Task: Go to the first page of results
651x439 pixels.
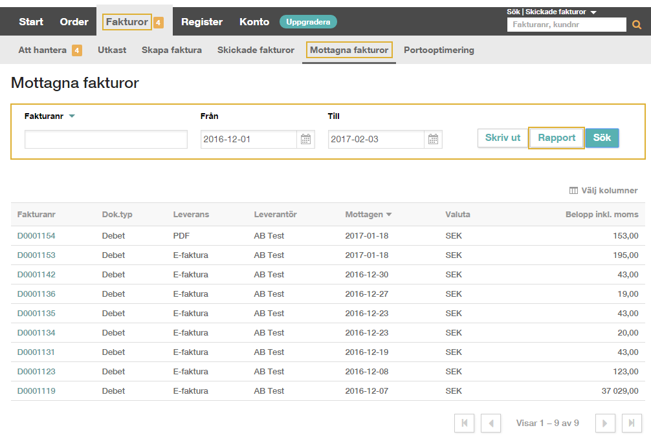Action: click(x=465, y=423)
